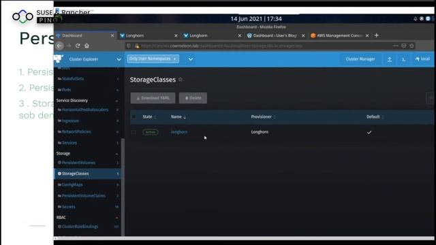Open HorizontalPodAutoscalers in the sidebar

click(85, 110)
